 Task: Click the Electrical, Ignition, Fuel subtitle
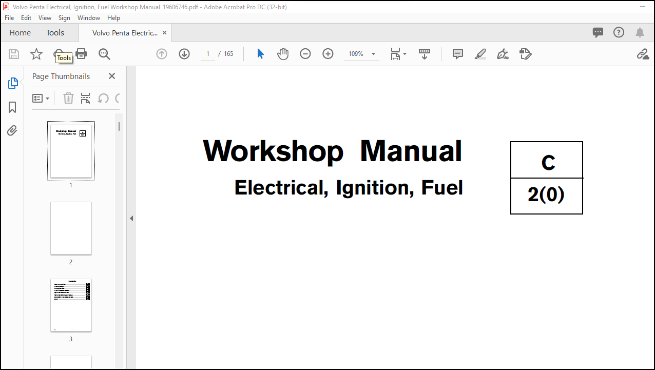(349, 187)
